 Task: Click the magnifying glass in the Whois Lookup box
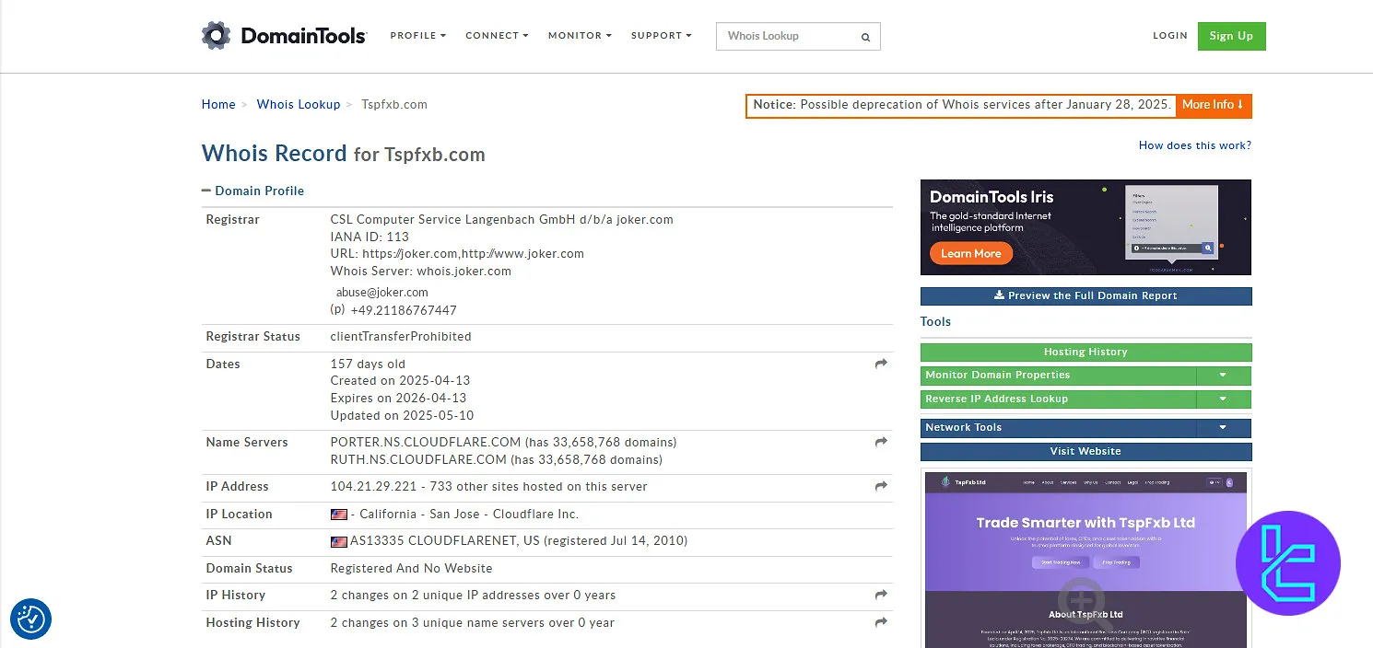[x=864, y=37]
